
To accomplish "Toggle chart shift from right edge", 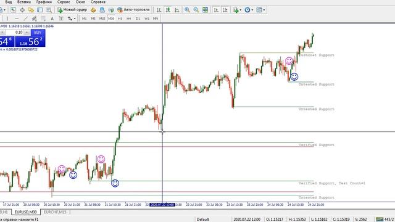I will 225,10.
